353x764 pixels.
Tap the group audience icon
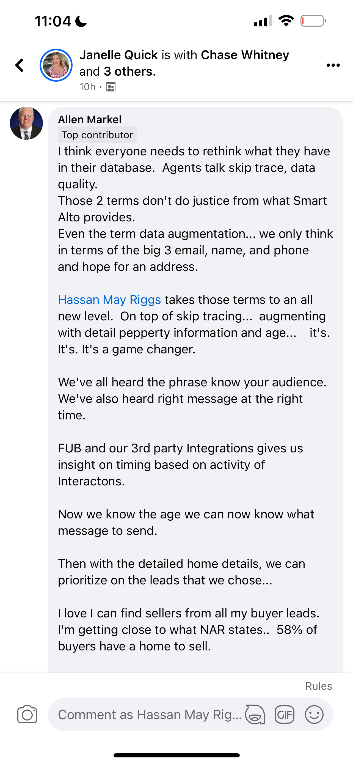[x=111, y=87]
